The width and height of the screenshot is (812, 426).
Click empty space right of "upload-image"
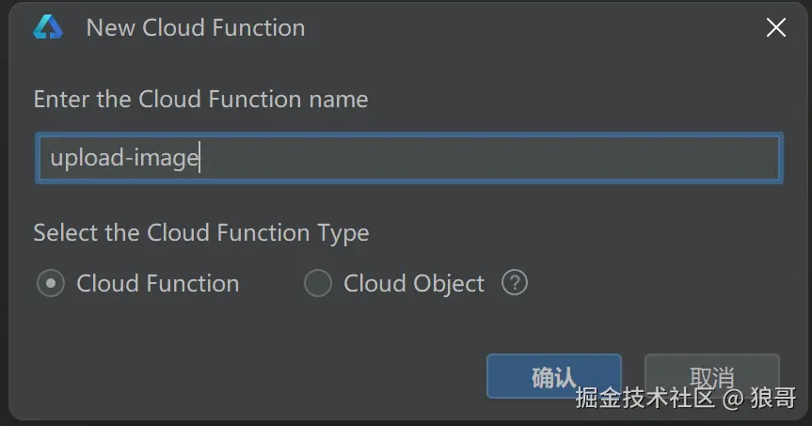click(x=489, y=158)
